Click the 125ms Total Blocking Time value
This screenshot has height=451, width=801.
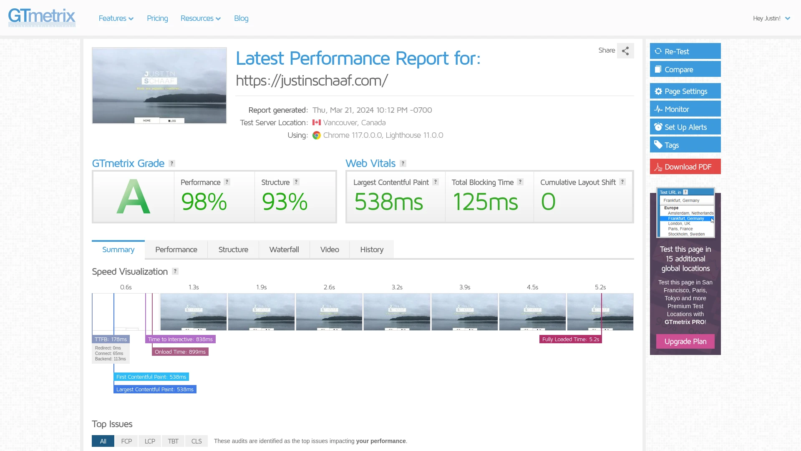pyautogui.click(x=485, y=202)
